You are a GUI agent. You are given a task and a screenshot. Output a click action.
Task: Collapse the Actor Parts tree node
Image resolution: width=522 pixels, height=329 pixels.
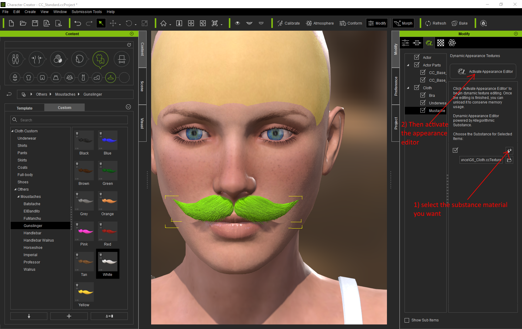408,65
